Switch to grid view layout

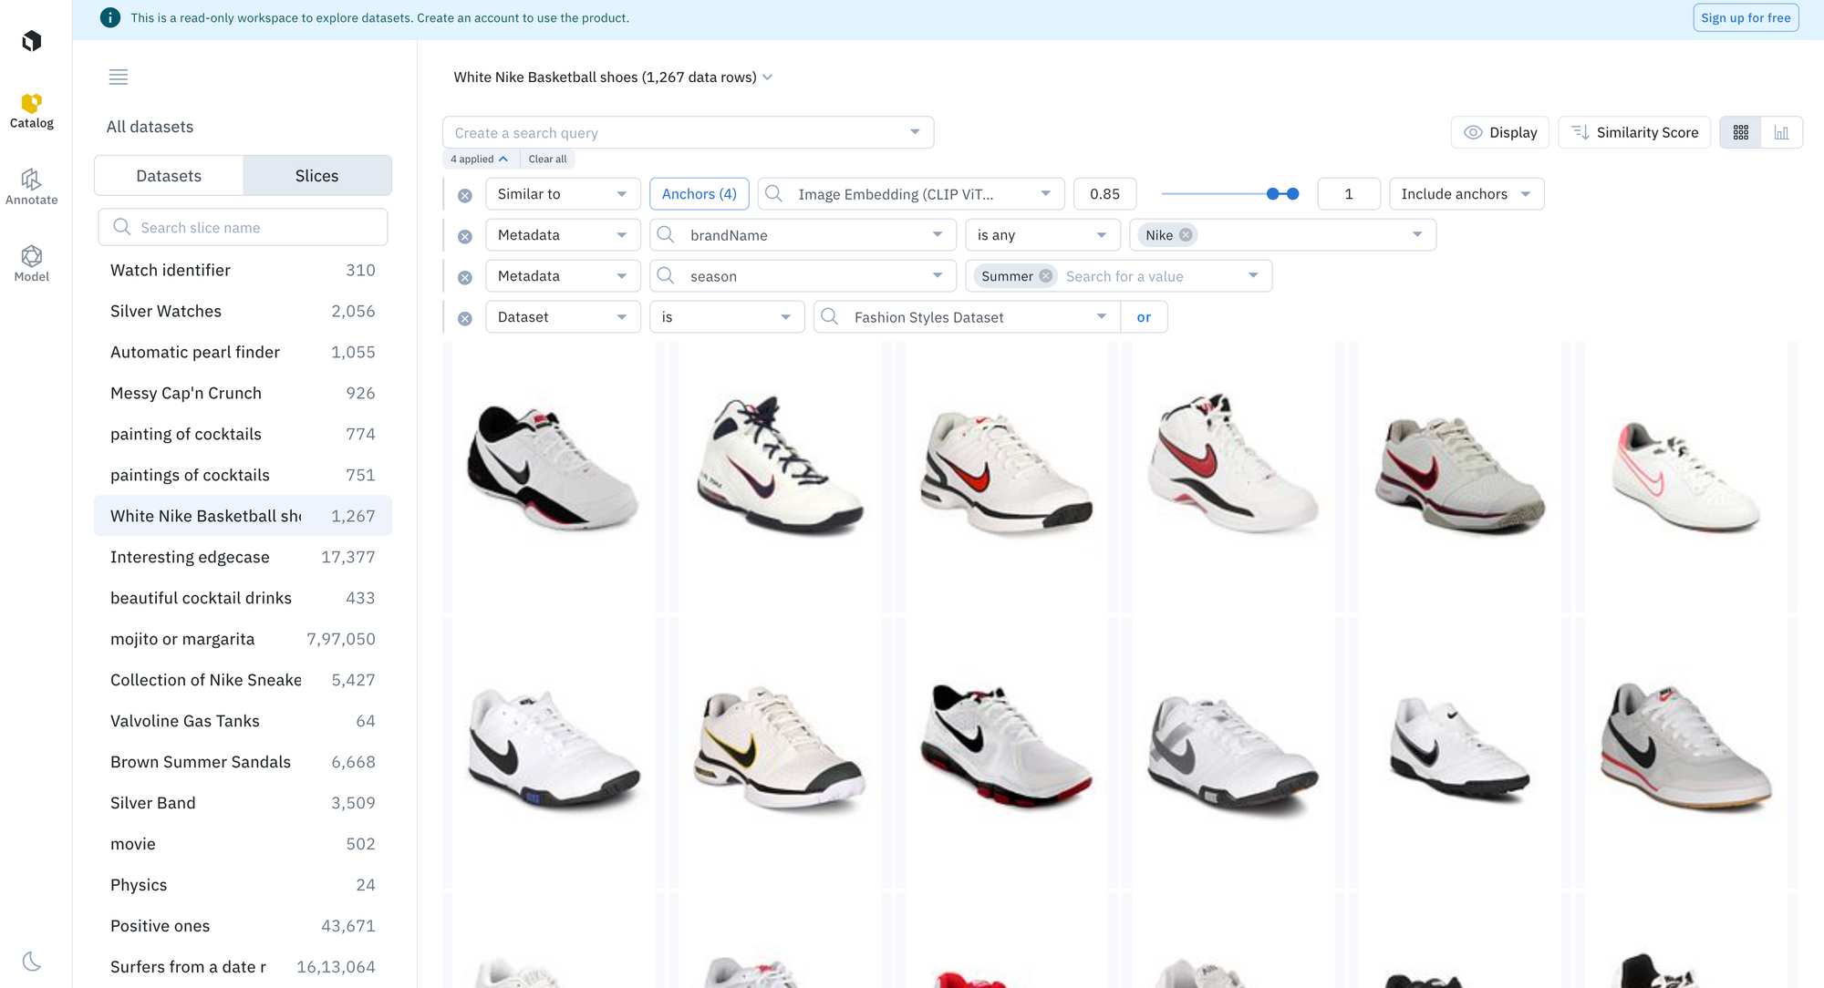[1740, 133]
